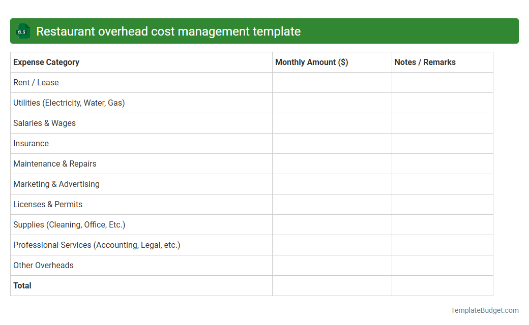Click the Salaries & Wages category cell
Screen dimensions: 529x325
pyautogui.click(x=44, y=123)
